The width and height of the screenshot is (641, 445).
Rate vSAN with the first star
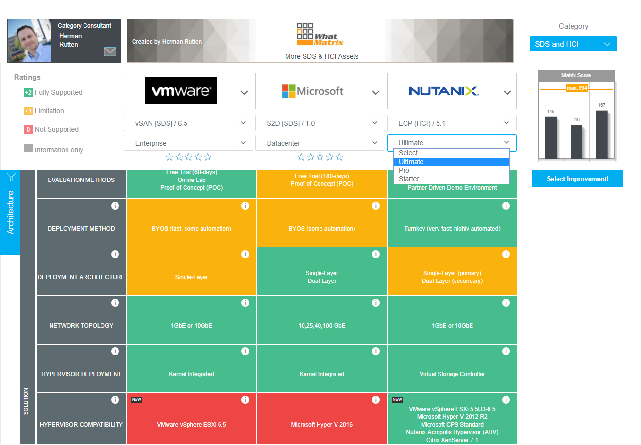(x=169, y=157)
